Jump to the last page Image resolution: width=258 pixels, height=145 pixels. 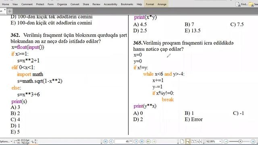tap(141, 141)
